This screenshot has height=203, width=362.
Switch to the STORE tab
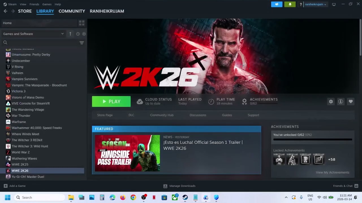(x=25, y=11)
